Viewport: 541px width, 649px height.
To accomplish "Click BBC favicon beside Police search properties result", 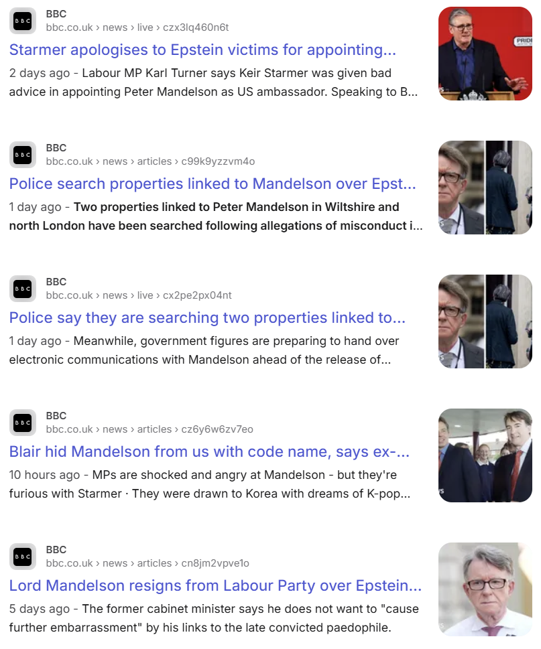I will pyautogui.click(x=23, y=155).
